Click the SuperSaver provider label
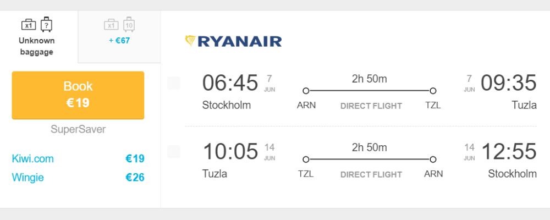The image size is (550, 220). [78, 129]
